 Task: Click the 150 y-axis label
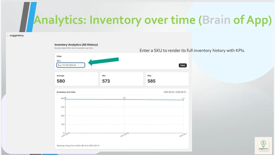(x=63, y=124)
